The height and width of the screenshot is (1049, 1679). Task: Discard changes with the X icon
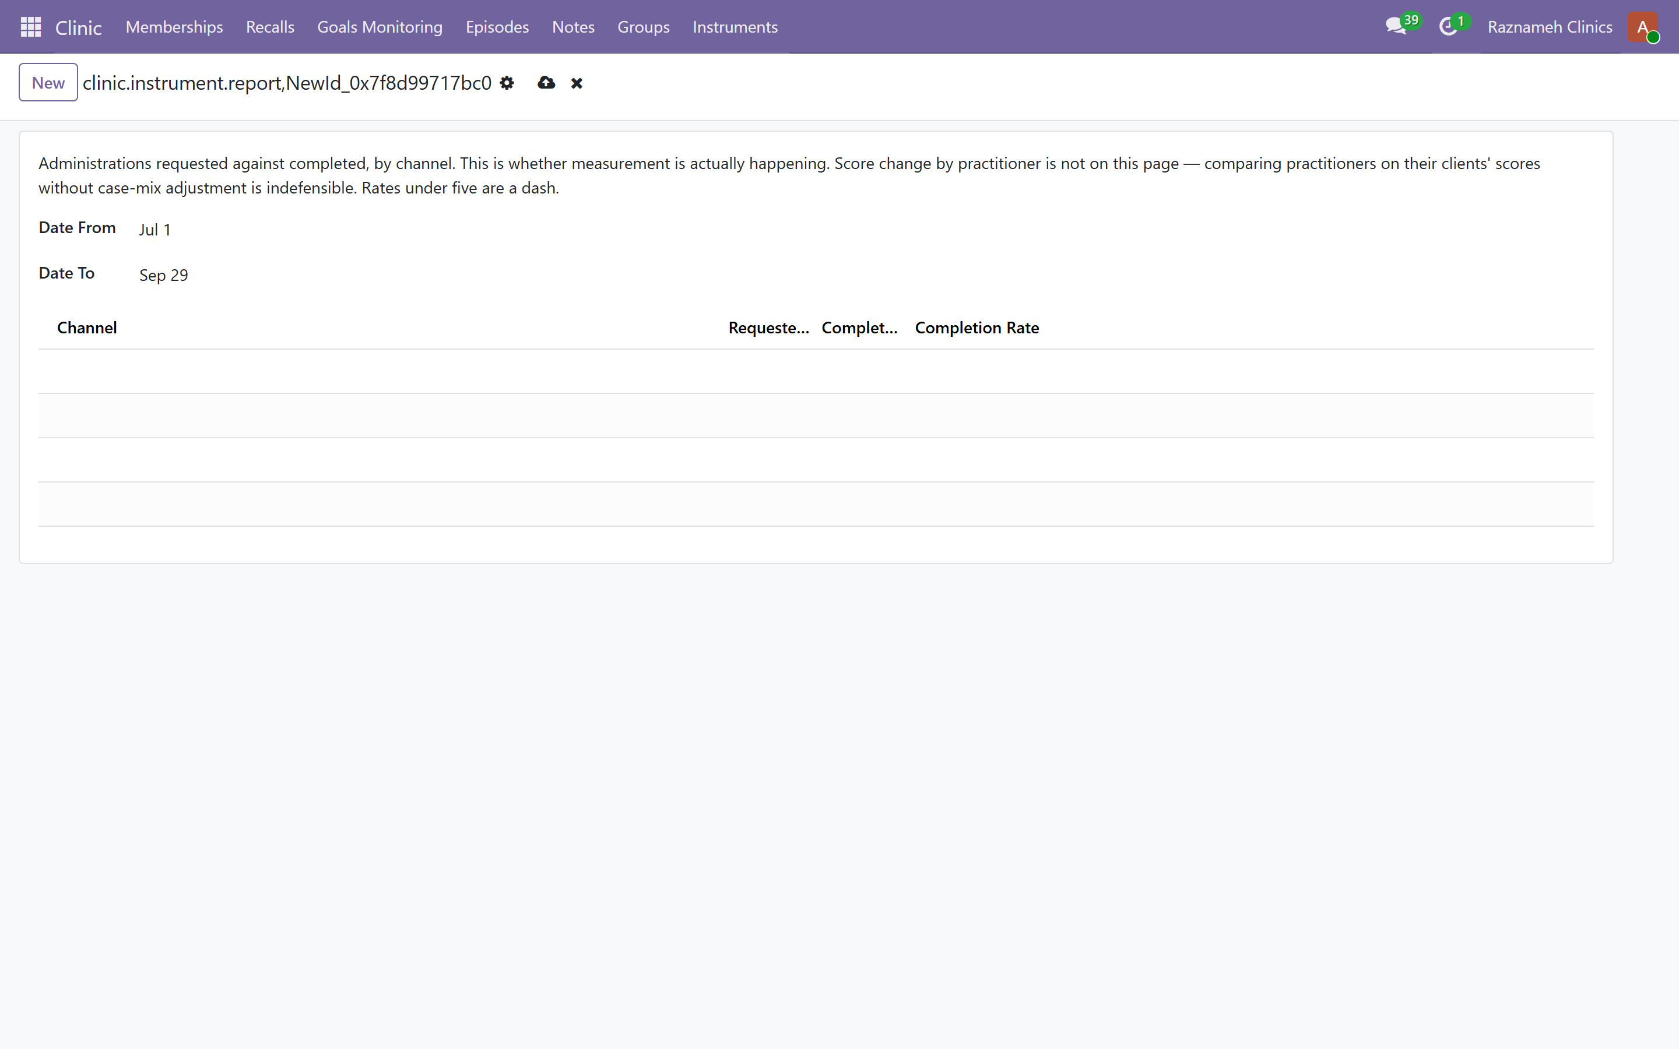pos(577,83)
